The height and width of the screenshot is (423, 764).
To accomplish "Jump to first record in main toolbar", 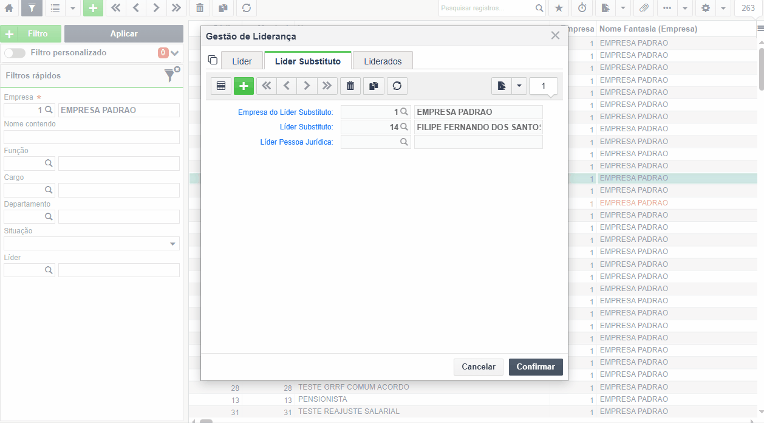I will click(x=116, y=8).
